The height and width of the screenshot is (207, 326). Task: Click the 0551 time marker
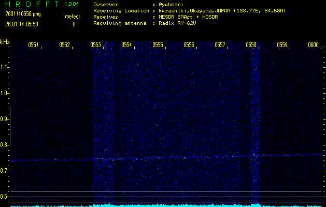(x=33, y=45)
